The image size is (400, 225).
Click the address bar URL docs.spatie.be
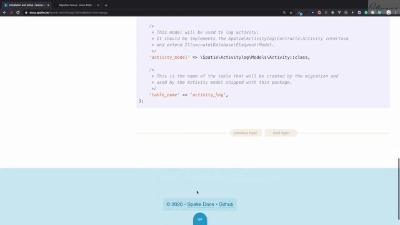point(68,12)
